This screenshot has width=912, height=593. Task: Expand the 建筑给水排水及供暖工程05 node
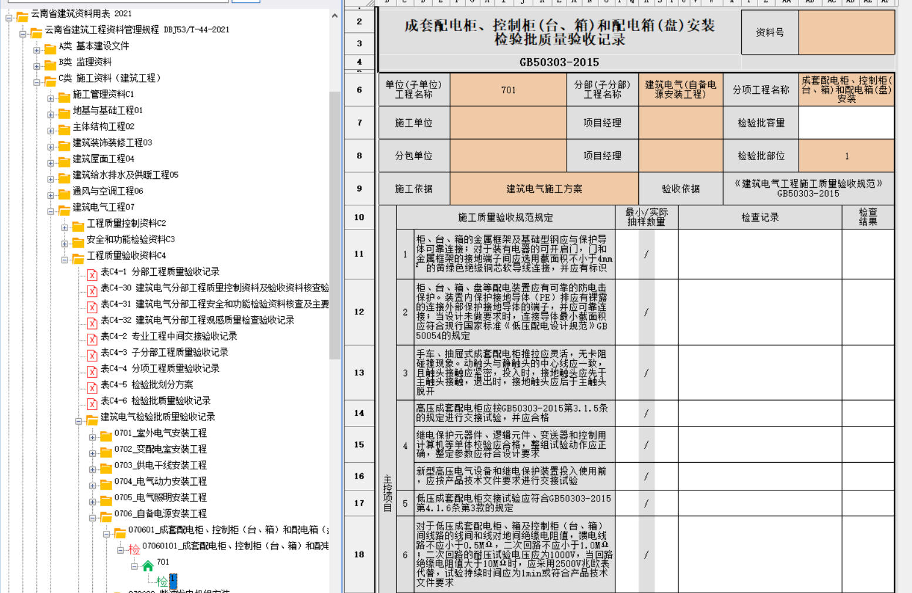(x=51, y=179)
